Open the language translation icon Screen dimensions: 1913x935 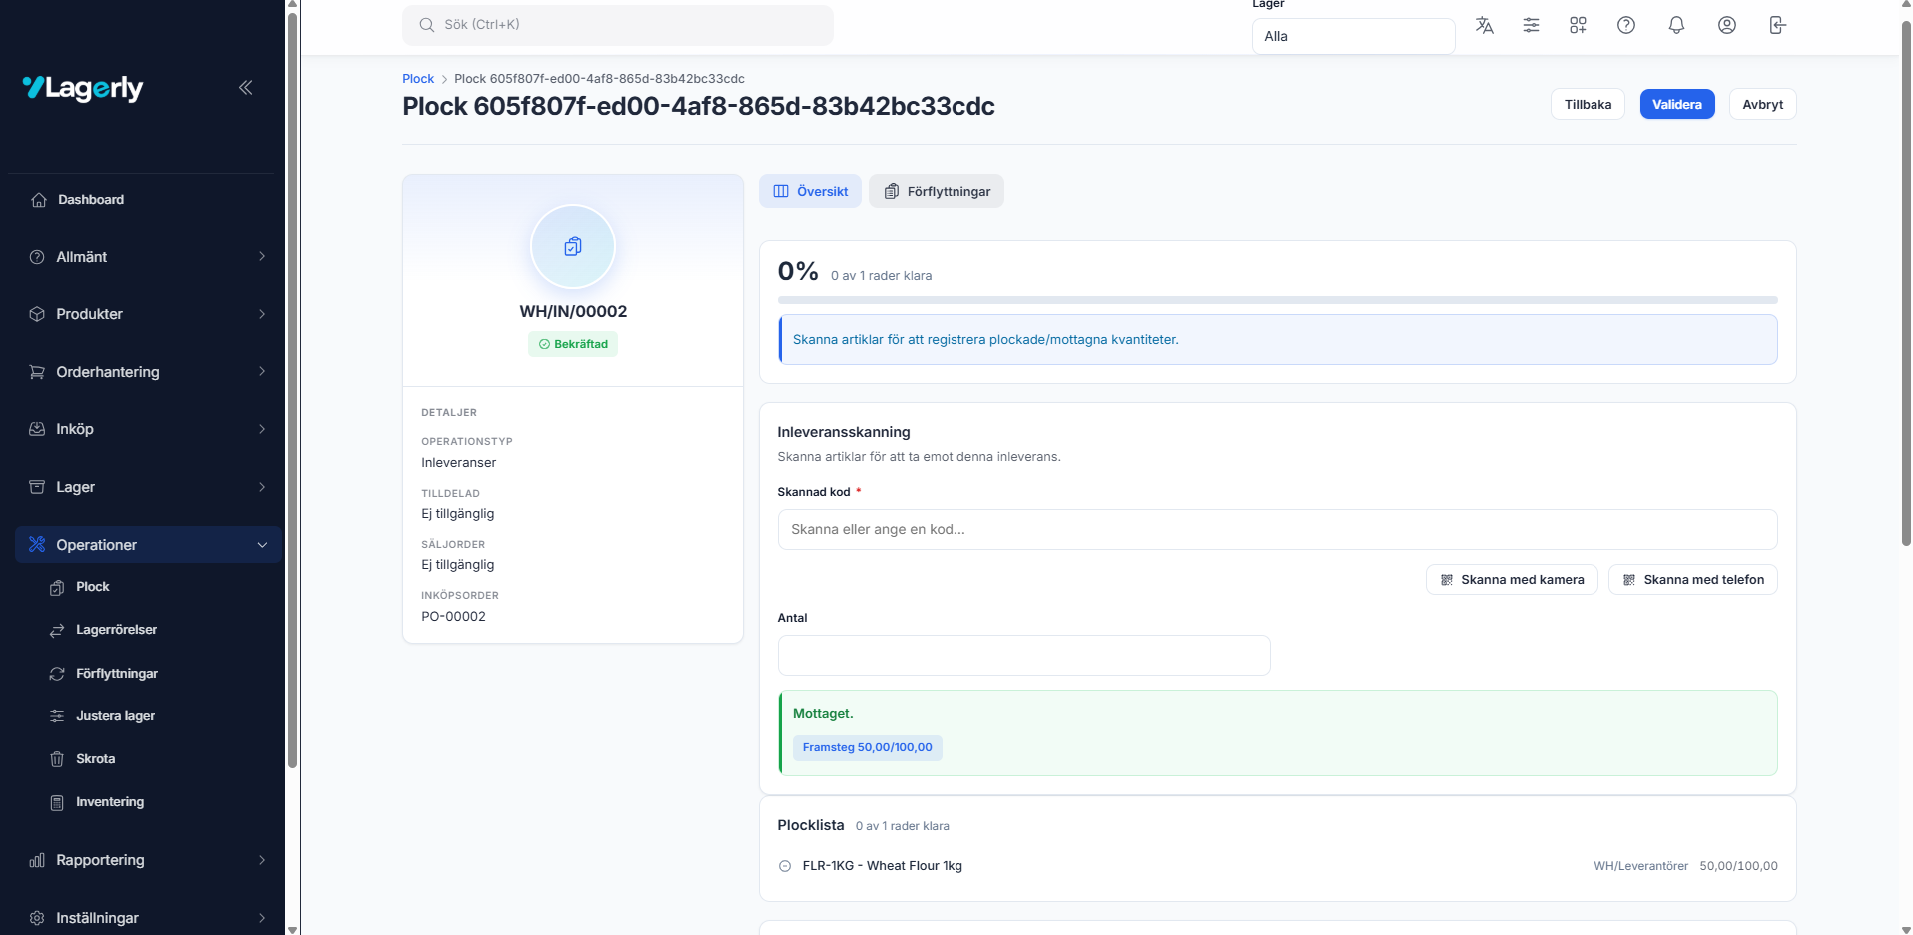tap(1484, 26)
